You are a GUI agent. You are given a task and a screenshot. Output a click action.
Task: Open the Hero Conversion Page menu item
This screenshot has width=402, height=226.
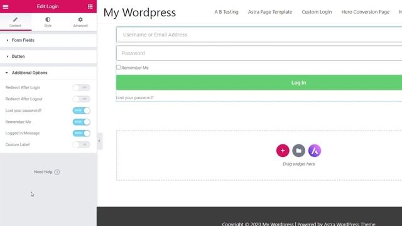[x=366, y=12]
